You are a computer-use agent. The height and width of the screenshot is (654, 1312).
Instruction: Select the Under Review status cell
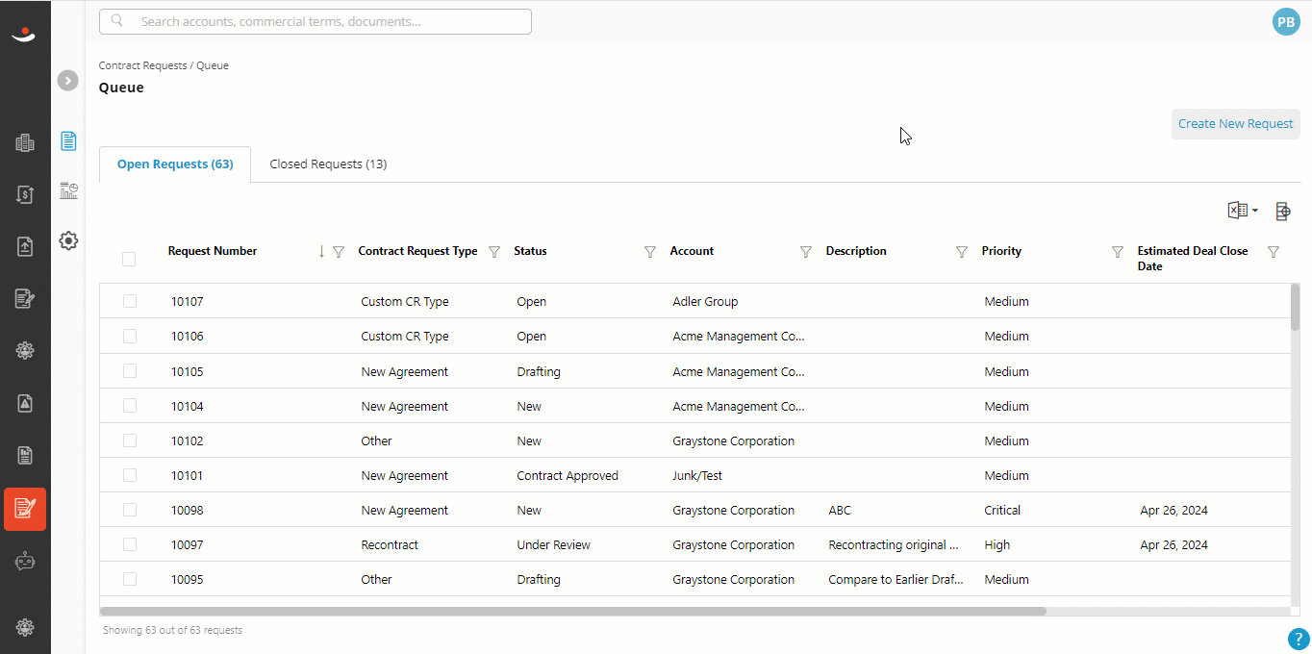[x=553, y=544]
